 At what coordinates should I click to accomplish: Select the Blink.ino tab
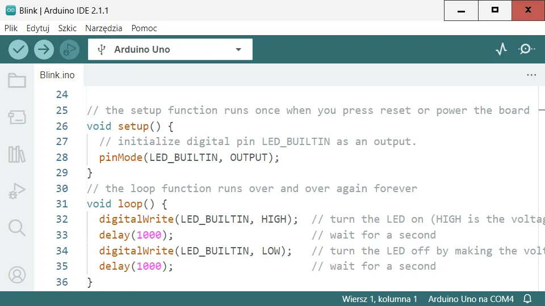pos(57,75)
